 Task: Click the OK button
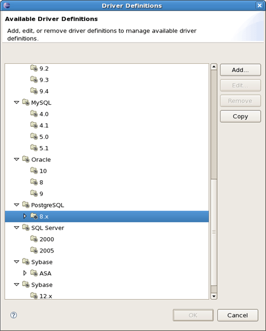tap(193, 315)
